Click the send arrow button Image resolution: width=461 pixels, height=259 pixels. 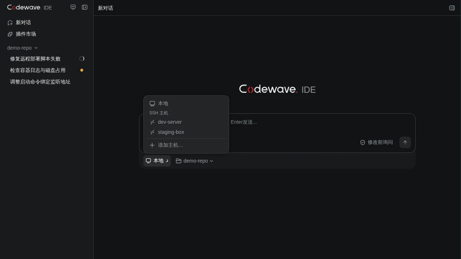[405, 142]
